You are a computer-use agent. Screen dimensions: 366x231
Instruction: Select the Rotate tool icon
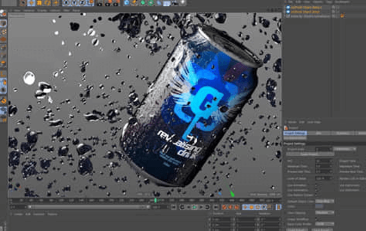pyautogui.click(x=48, y=3)
